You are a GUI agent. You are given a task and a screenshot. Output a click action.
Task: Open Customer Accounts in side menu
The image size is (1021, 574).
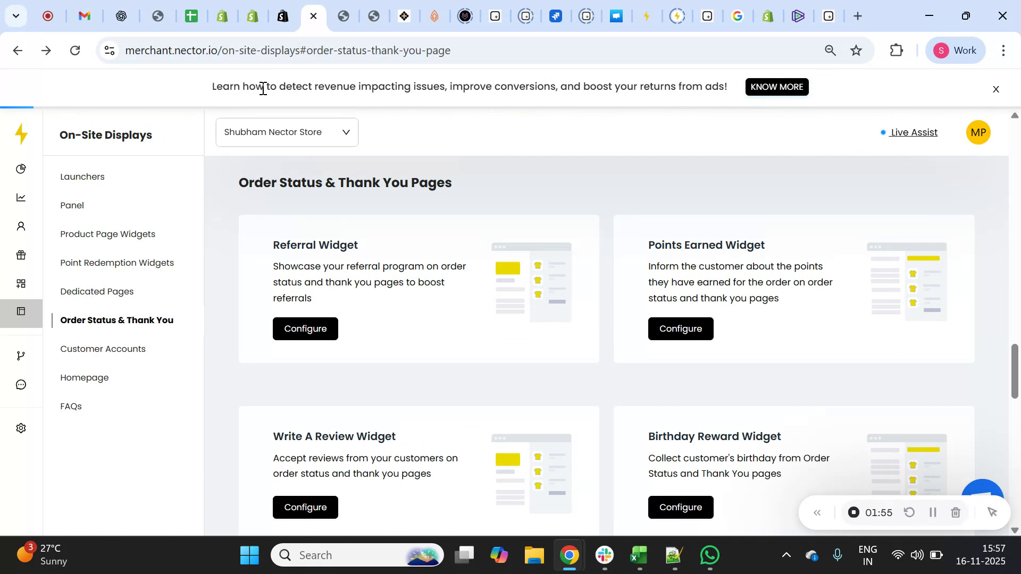tap(103, 349)
